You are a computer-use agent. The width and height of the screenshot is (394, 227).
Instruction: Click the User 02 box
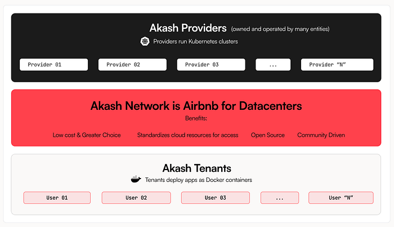pos(136,198)
